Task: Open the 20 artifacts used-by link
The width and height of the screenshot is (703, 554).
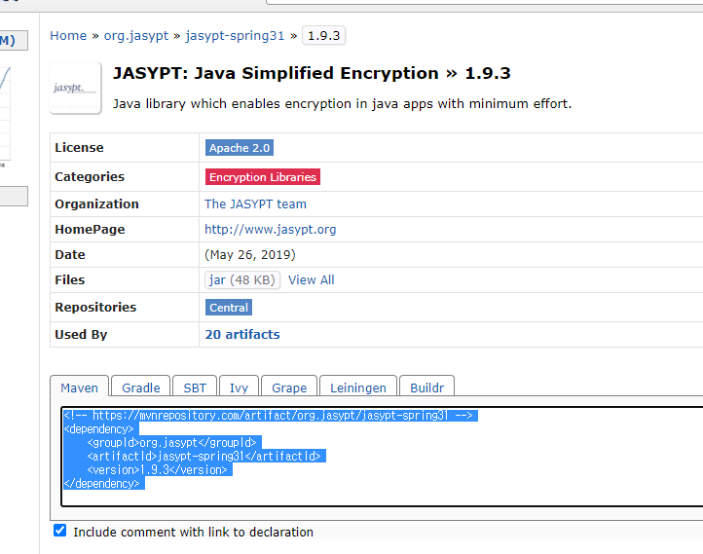Action: click(242, 334)
